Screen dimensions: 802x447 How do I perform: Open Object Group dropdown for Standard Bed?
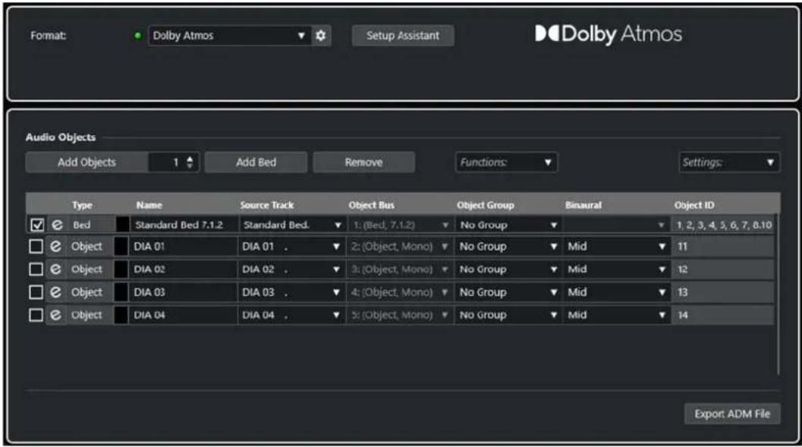[x=508, y=225]
